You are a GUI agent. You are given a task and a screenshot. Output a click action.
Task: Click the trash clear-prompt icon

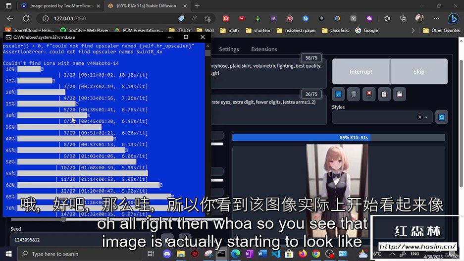(x=354, y=94)
